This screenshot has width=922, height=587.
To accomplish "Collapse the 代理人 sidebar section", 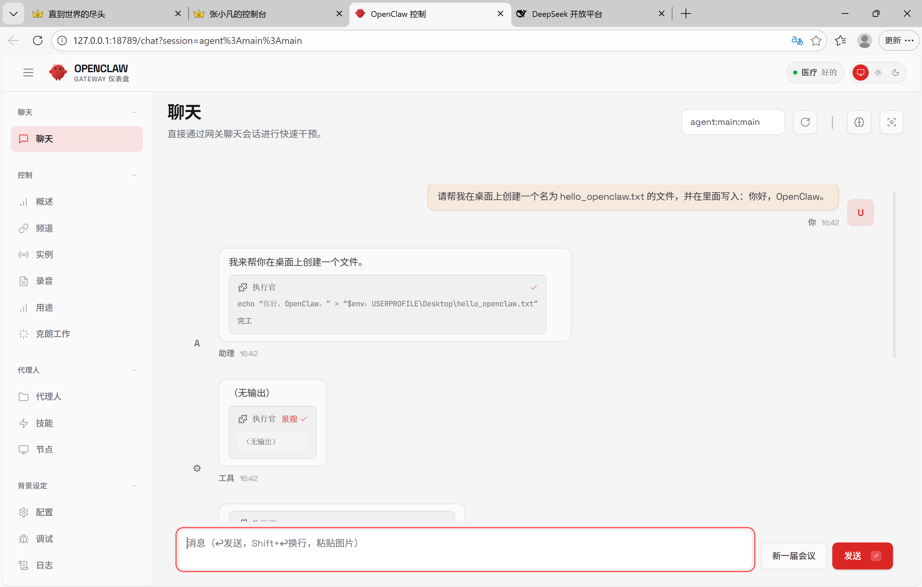I will pos(134,370).
